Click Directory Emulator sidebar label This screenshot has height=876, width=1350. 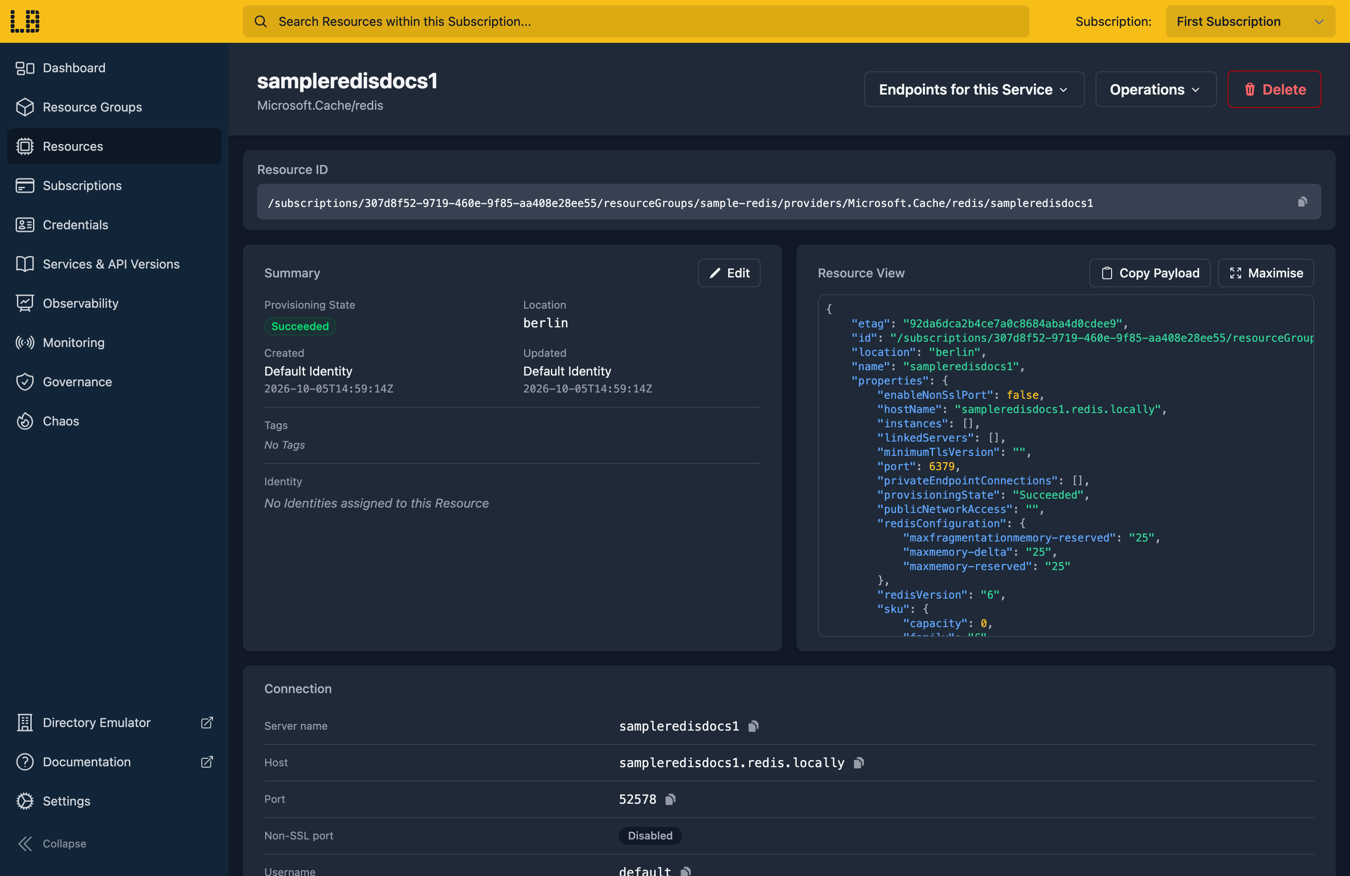click(x=97, y=723)
